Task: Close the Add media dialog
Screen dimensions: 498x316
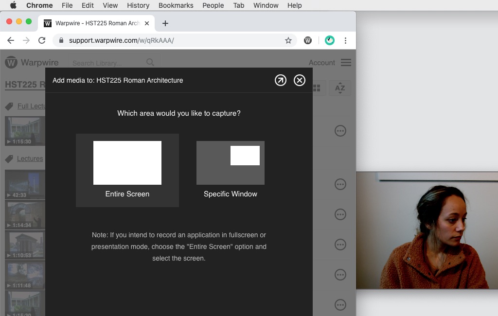Action: click(299, 80)
